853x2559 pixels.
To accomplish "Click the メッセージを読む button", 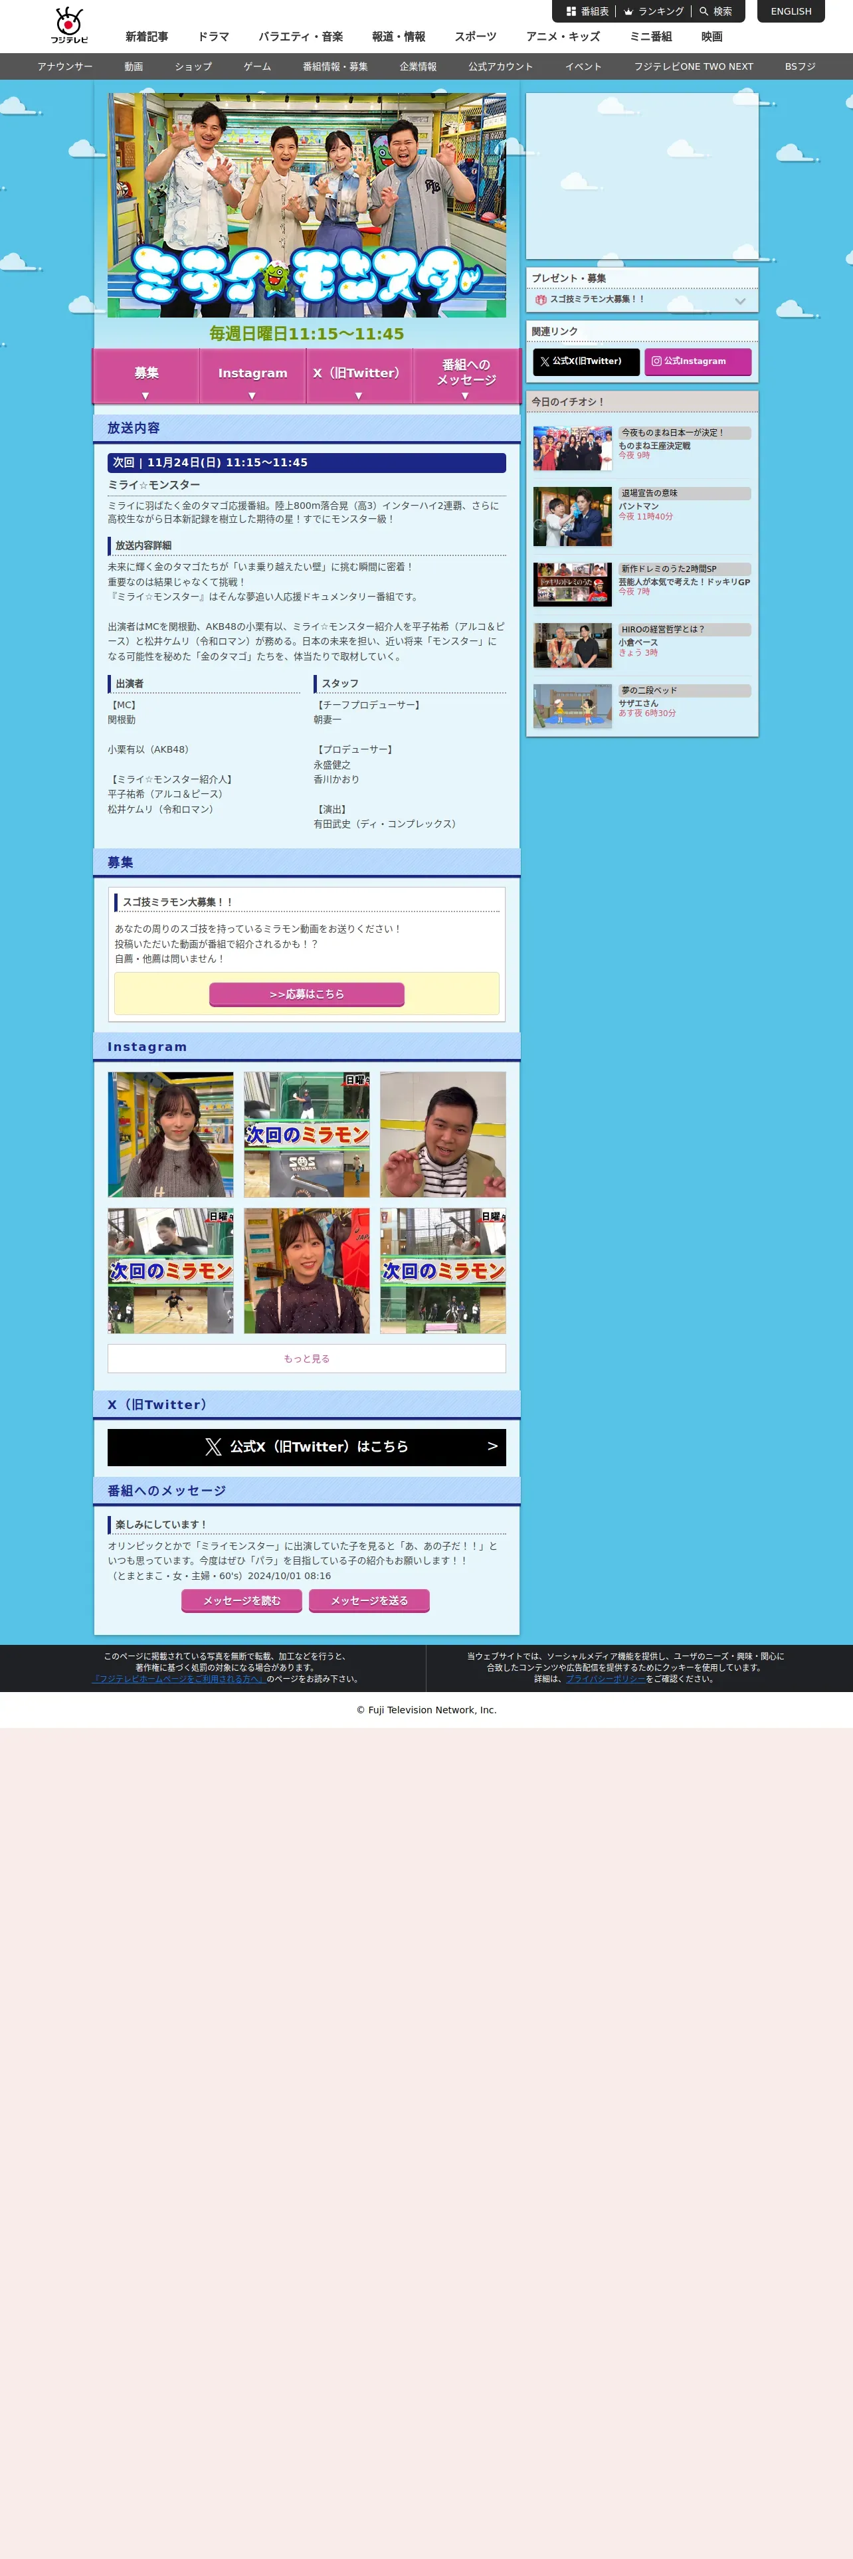I will 241,1600.
